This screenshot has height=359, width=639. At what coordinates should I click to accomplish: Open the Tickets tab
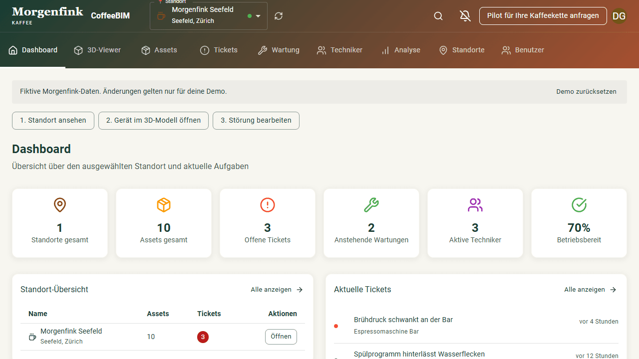click(x=219, y=50)
